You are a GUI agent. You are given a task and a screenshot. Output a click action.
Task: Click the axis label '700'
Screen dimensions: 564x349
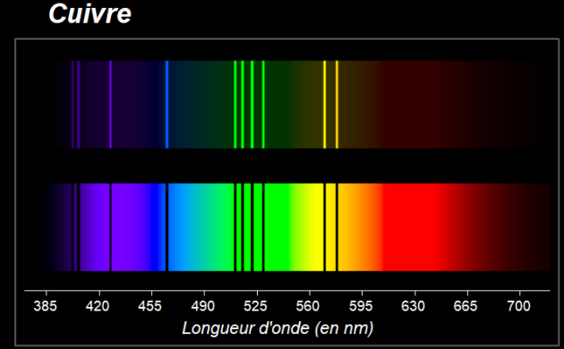point(518,306)
